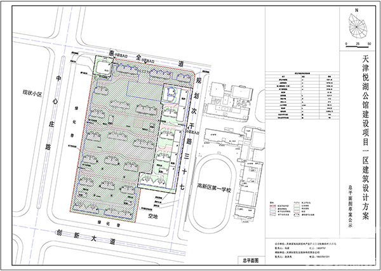The image size is (381, 271).
Task: Click the school running track oval
Action: click(212, 194)
